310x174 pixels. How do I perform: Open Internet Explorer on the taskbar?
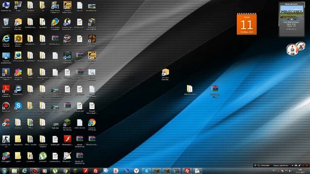(x=25, y=171)
